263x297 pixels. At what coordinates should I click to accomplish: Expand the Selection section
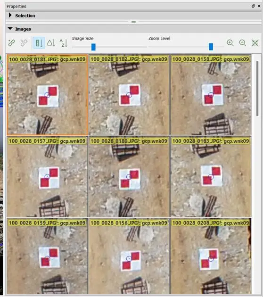[10, 16]
